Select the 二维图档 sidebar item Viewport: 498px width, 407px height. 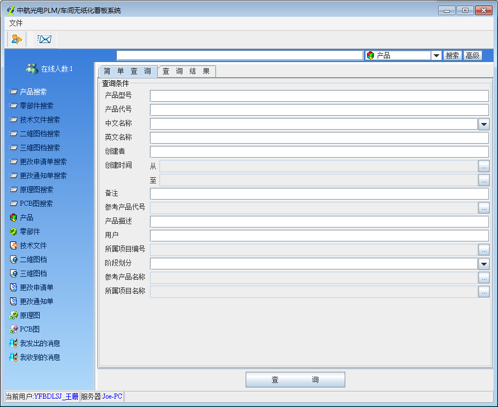pos(28,259)
